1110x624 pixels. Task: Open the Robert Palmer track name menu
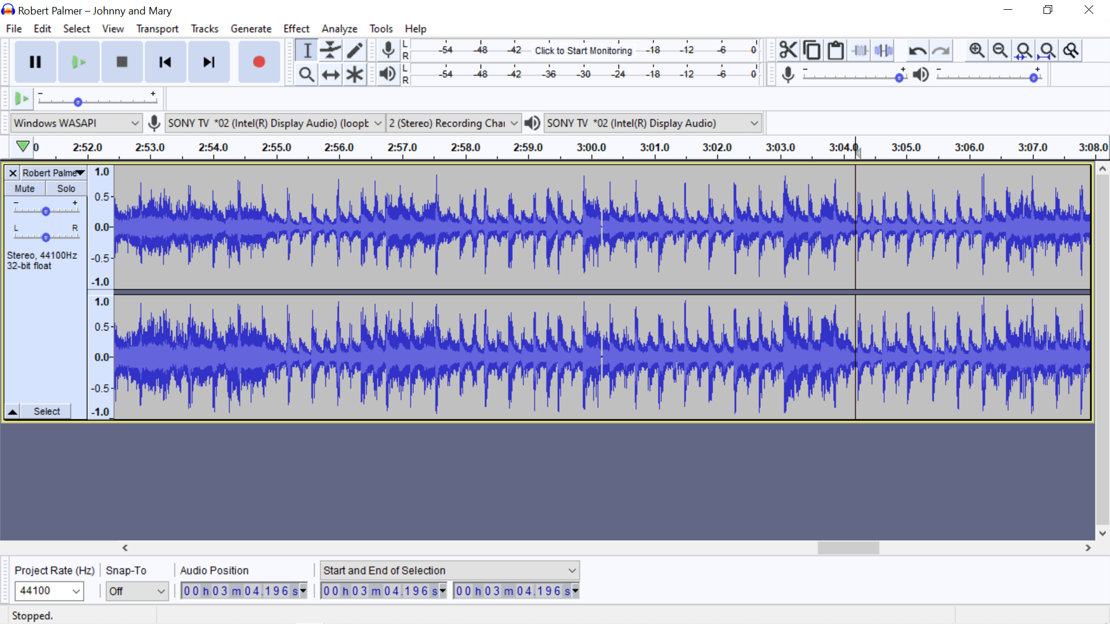tap(53, 173)
